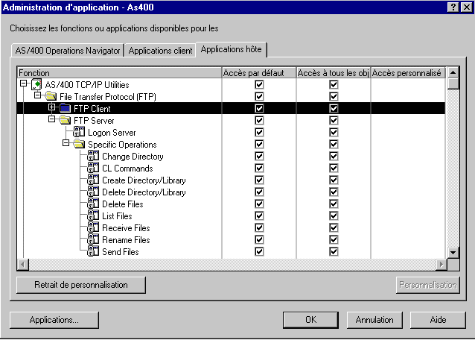Screen dimensions: 475x340
Task: Click the Specific Operations folder icon
Action: click(x=80, y=144)
